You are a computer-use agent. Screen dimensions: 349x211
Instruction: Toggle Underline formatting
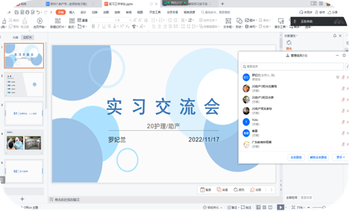[104, 26]
